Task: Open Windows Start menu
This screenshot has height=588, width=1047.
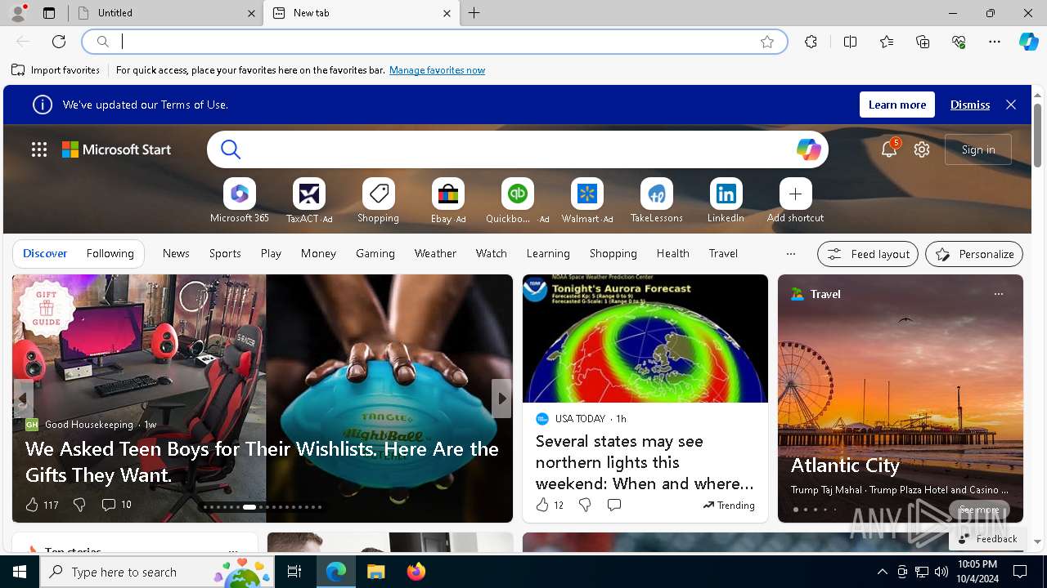Action: 20,572
